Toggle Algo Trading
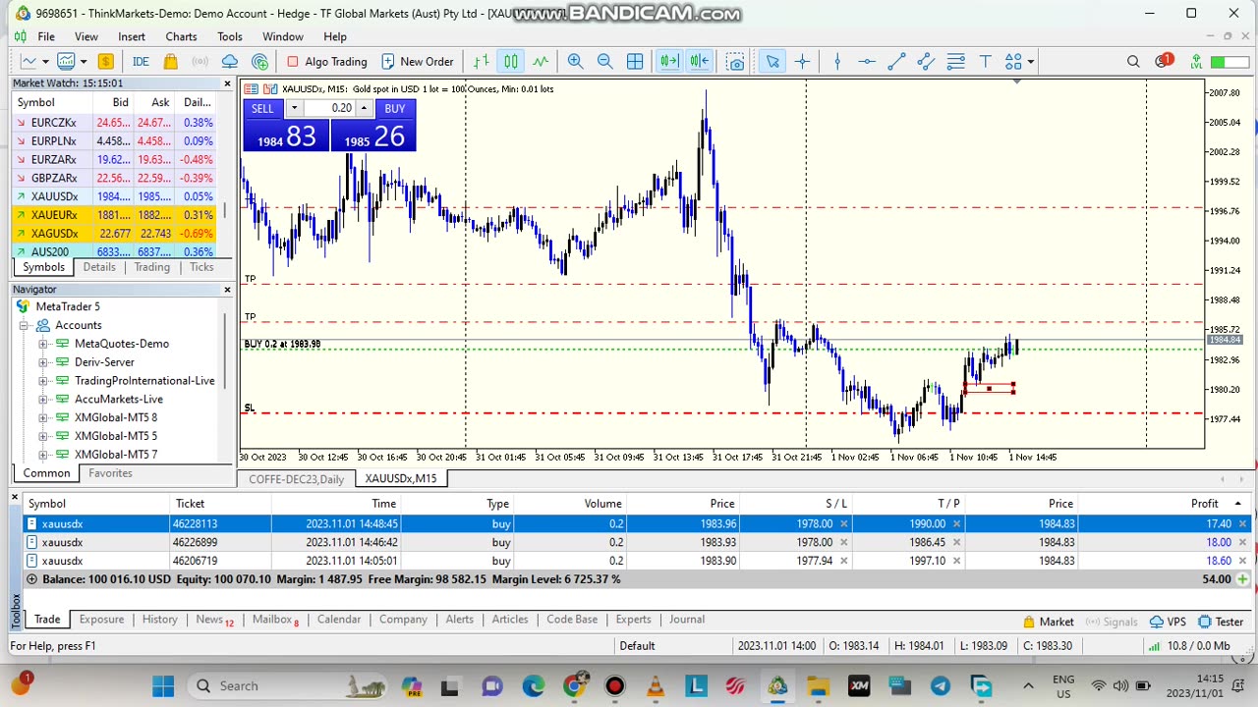Screen dimensions: 1258x707 click(x=325, y=61)
